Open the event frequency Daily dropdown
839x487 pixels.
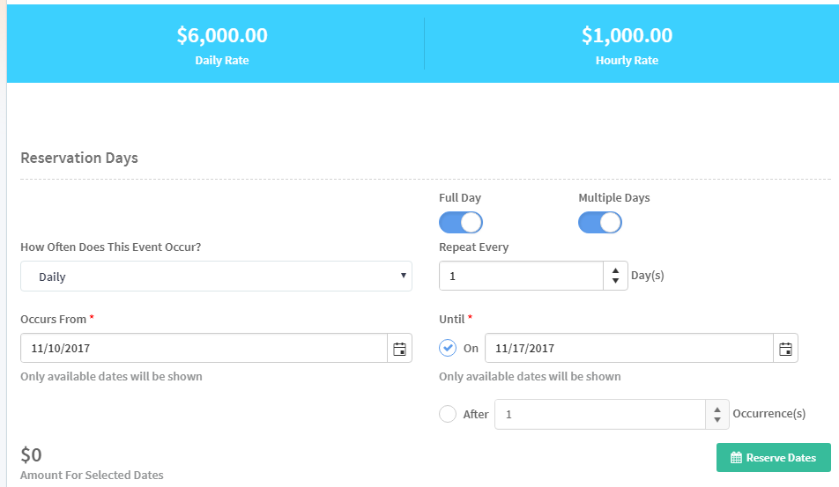pos(216,277)
